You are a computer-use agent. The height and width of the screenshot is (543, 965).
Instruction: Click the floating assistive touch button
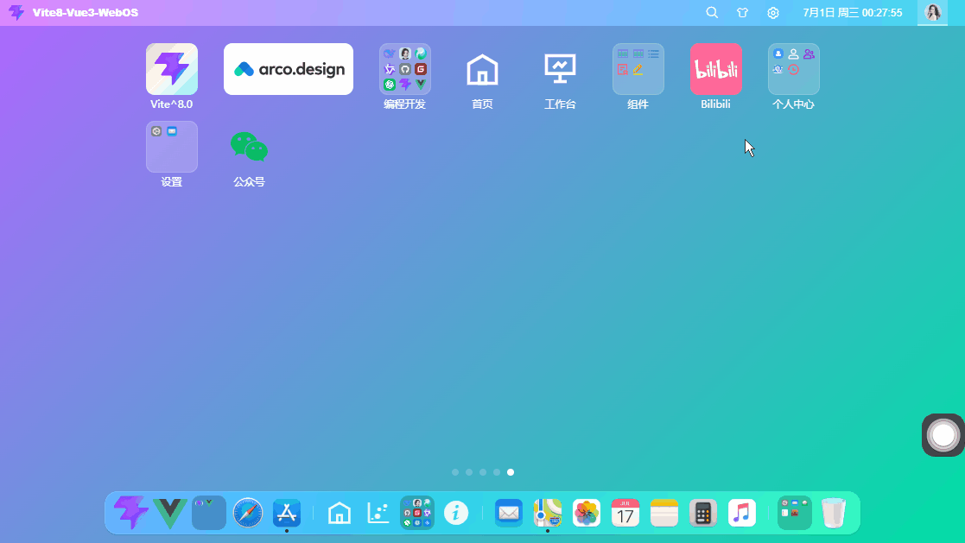pyautogui.click(x=943, y=435)
